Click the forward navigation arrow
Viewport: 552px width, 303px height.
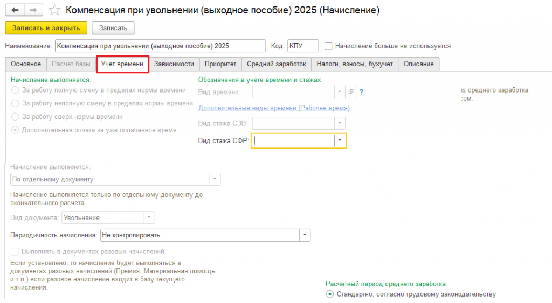pos(33,10)
